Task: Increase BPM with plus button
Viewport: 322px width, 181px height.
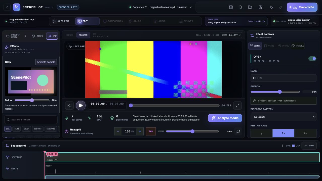Action: tap(140, 131)
